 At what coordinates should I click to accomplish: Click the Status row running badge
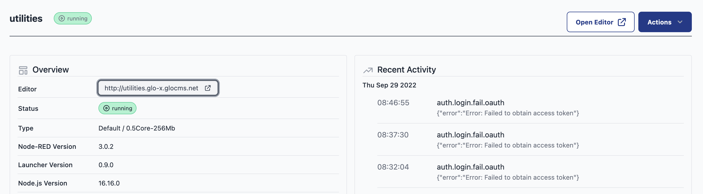117,108
